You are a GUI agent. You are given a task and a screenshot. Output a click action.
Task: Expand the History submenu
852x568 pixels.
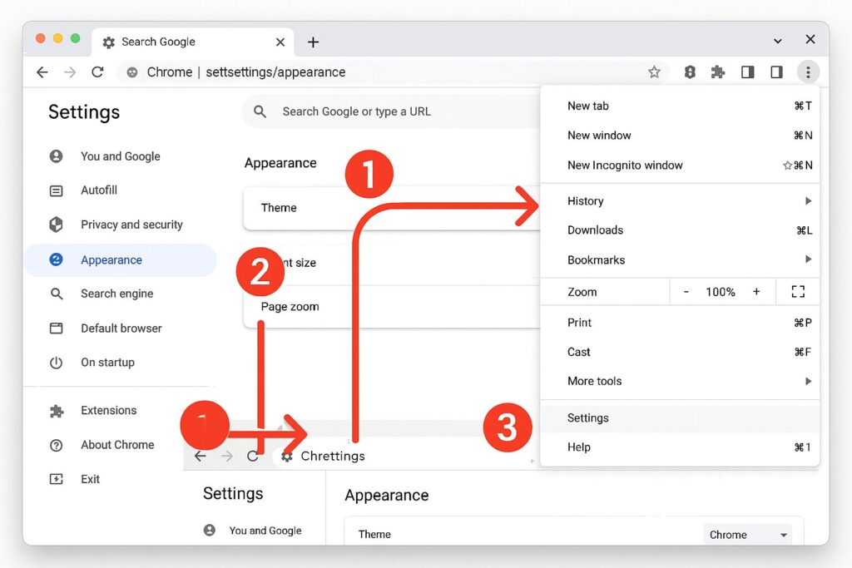(680, 201)
